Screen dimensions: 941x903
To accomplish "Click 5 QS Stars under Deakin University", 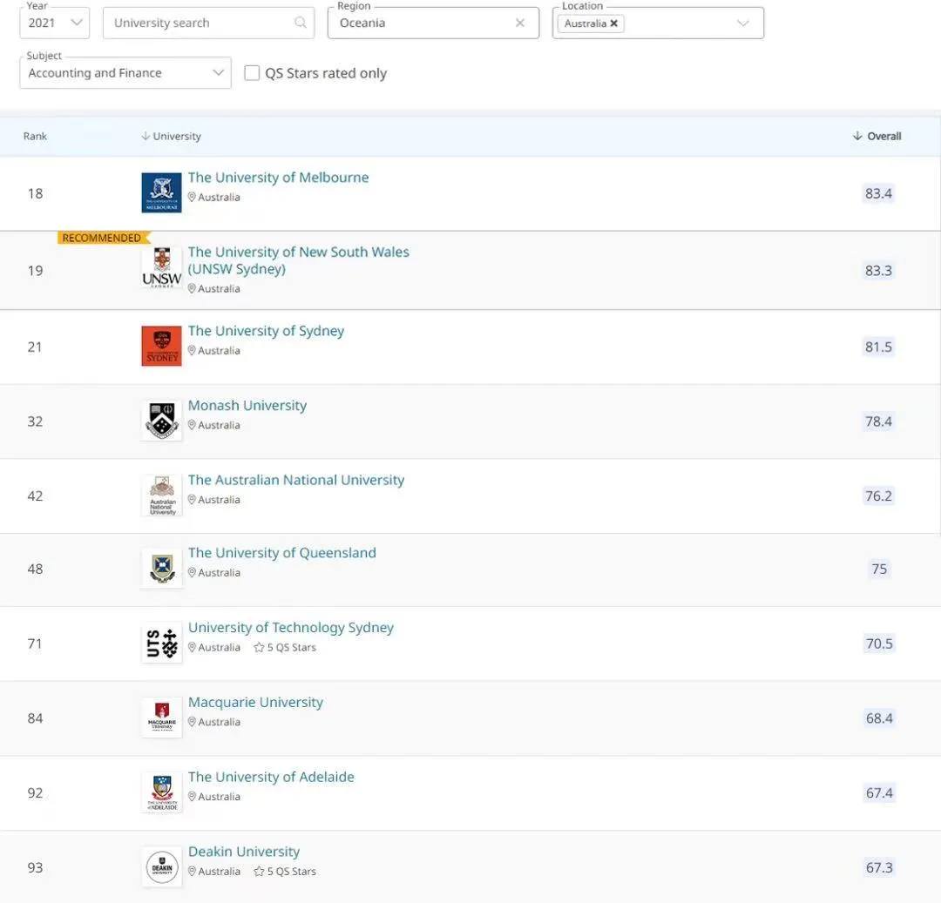I will click(285, 872).
